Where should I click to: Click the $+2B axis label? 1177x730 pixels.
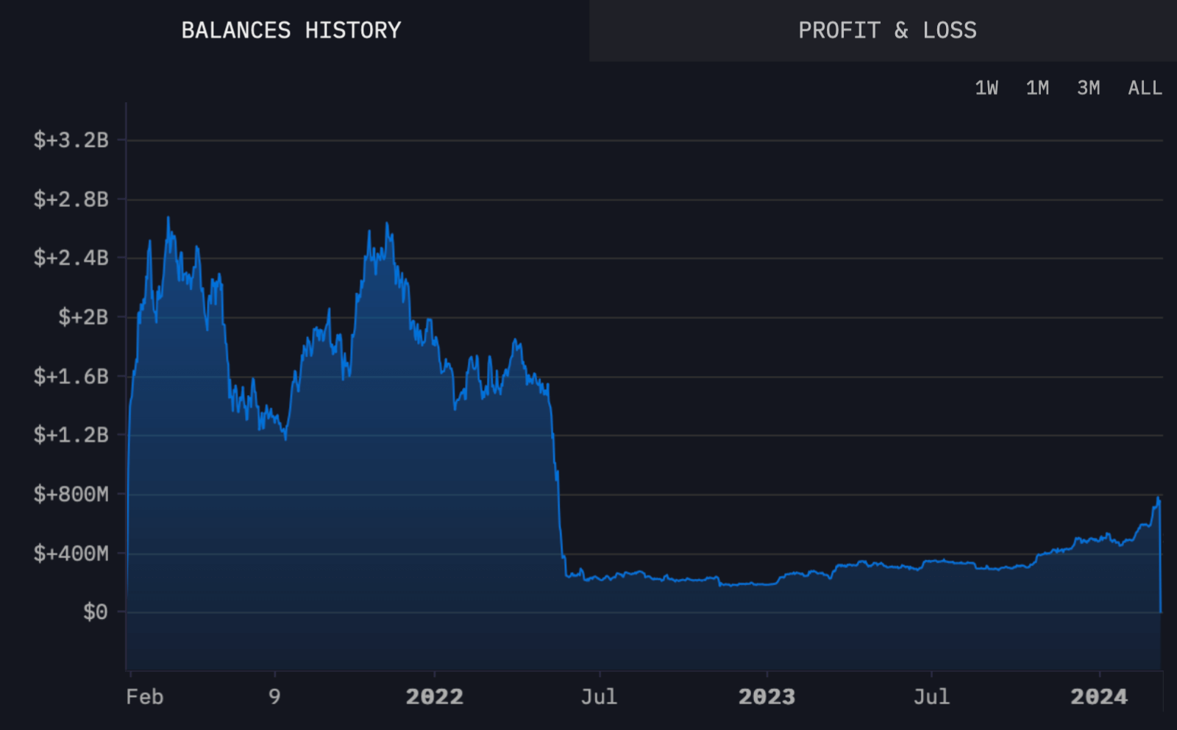tap(82, 317)
